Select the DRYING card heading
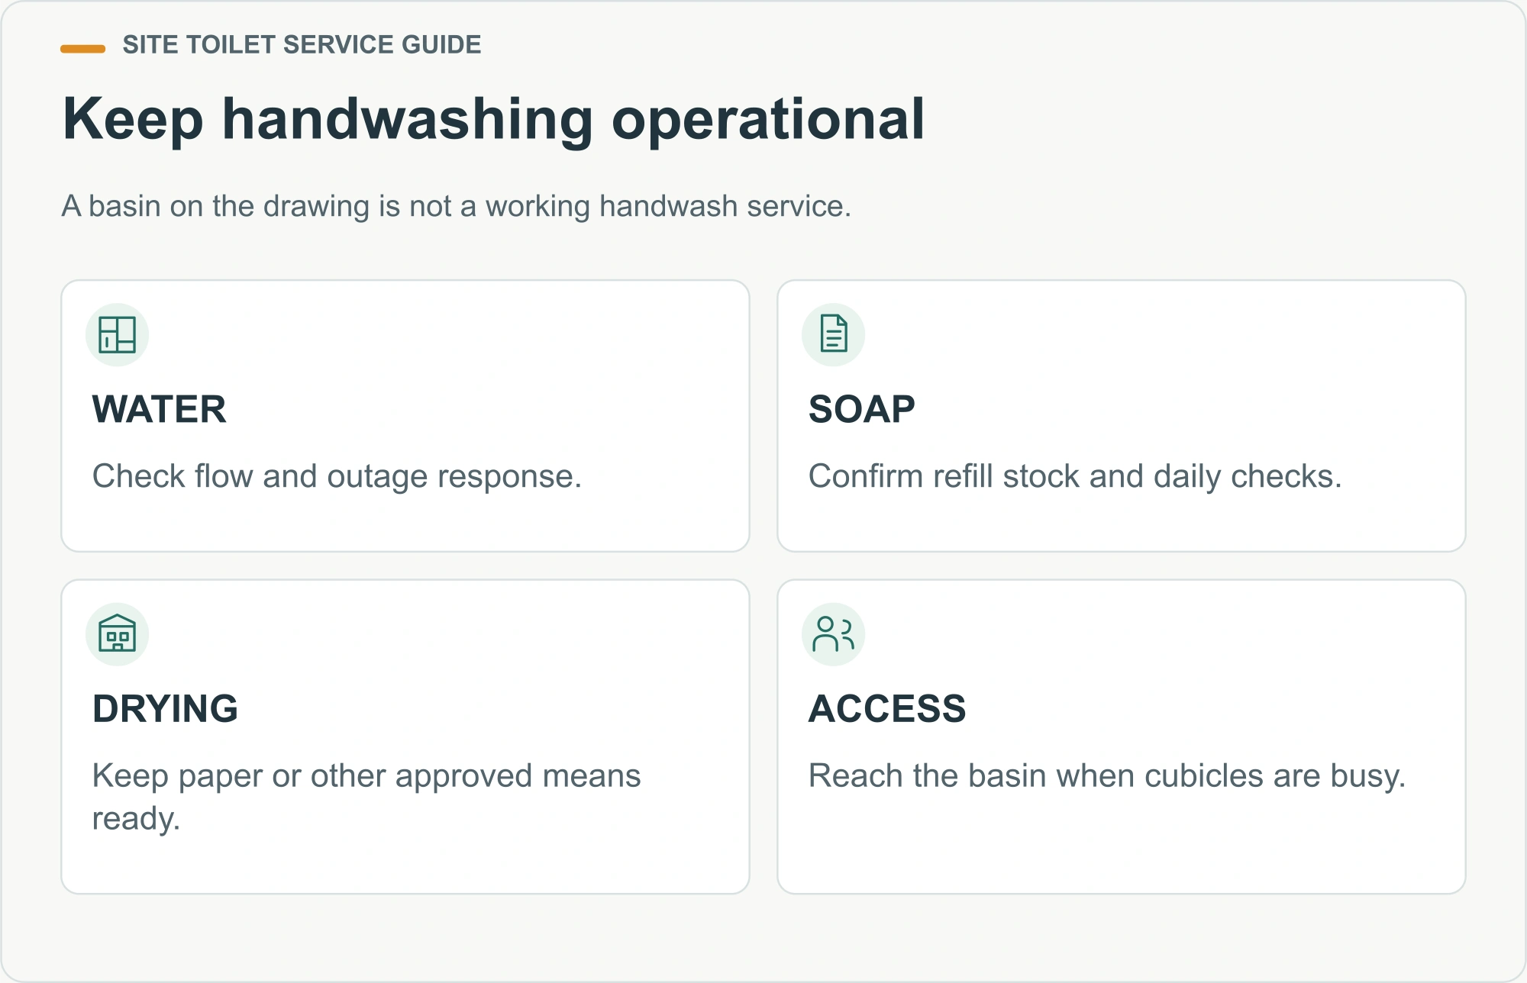Screen dimensions: 1527x983 (x=166, y=708)
